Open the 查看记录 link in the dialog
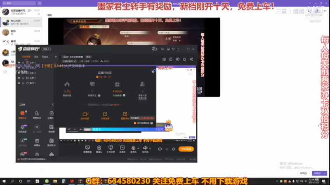This screenshot has width=330, height=185. 142,98
